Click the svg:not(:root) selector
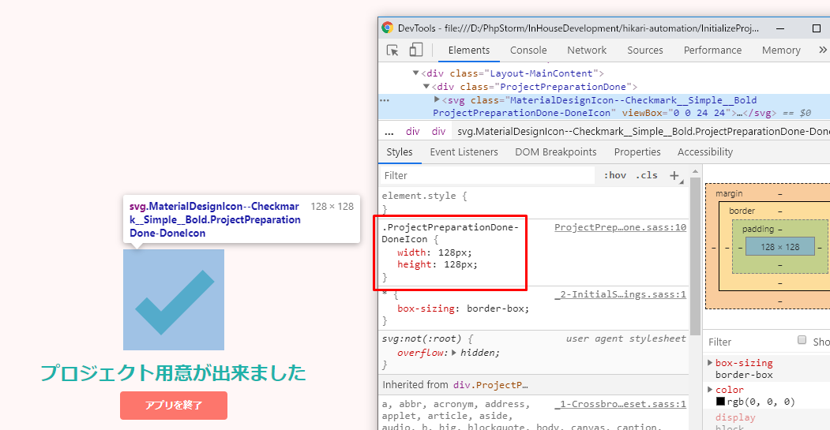Image resolution: width=830 pixels, height=430 pixels. pyautogui.click(x=422, y=338)
